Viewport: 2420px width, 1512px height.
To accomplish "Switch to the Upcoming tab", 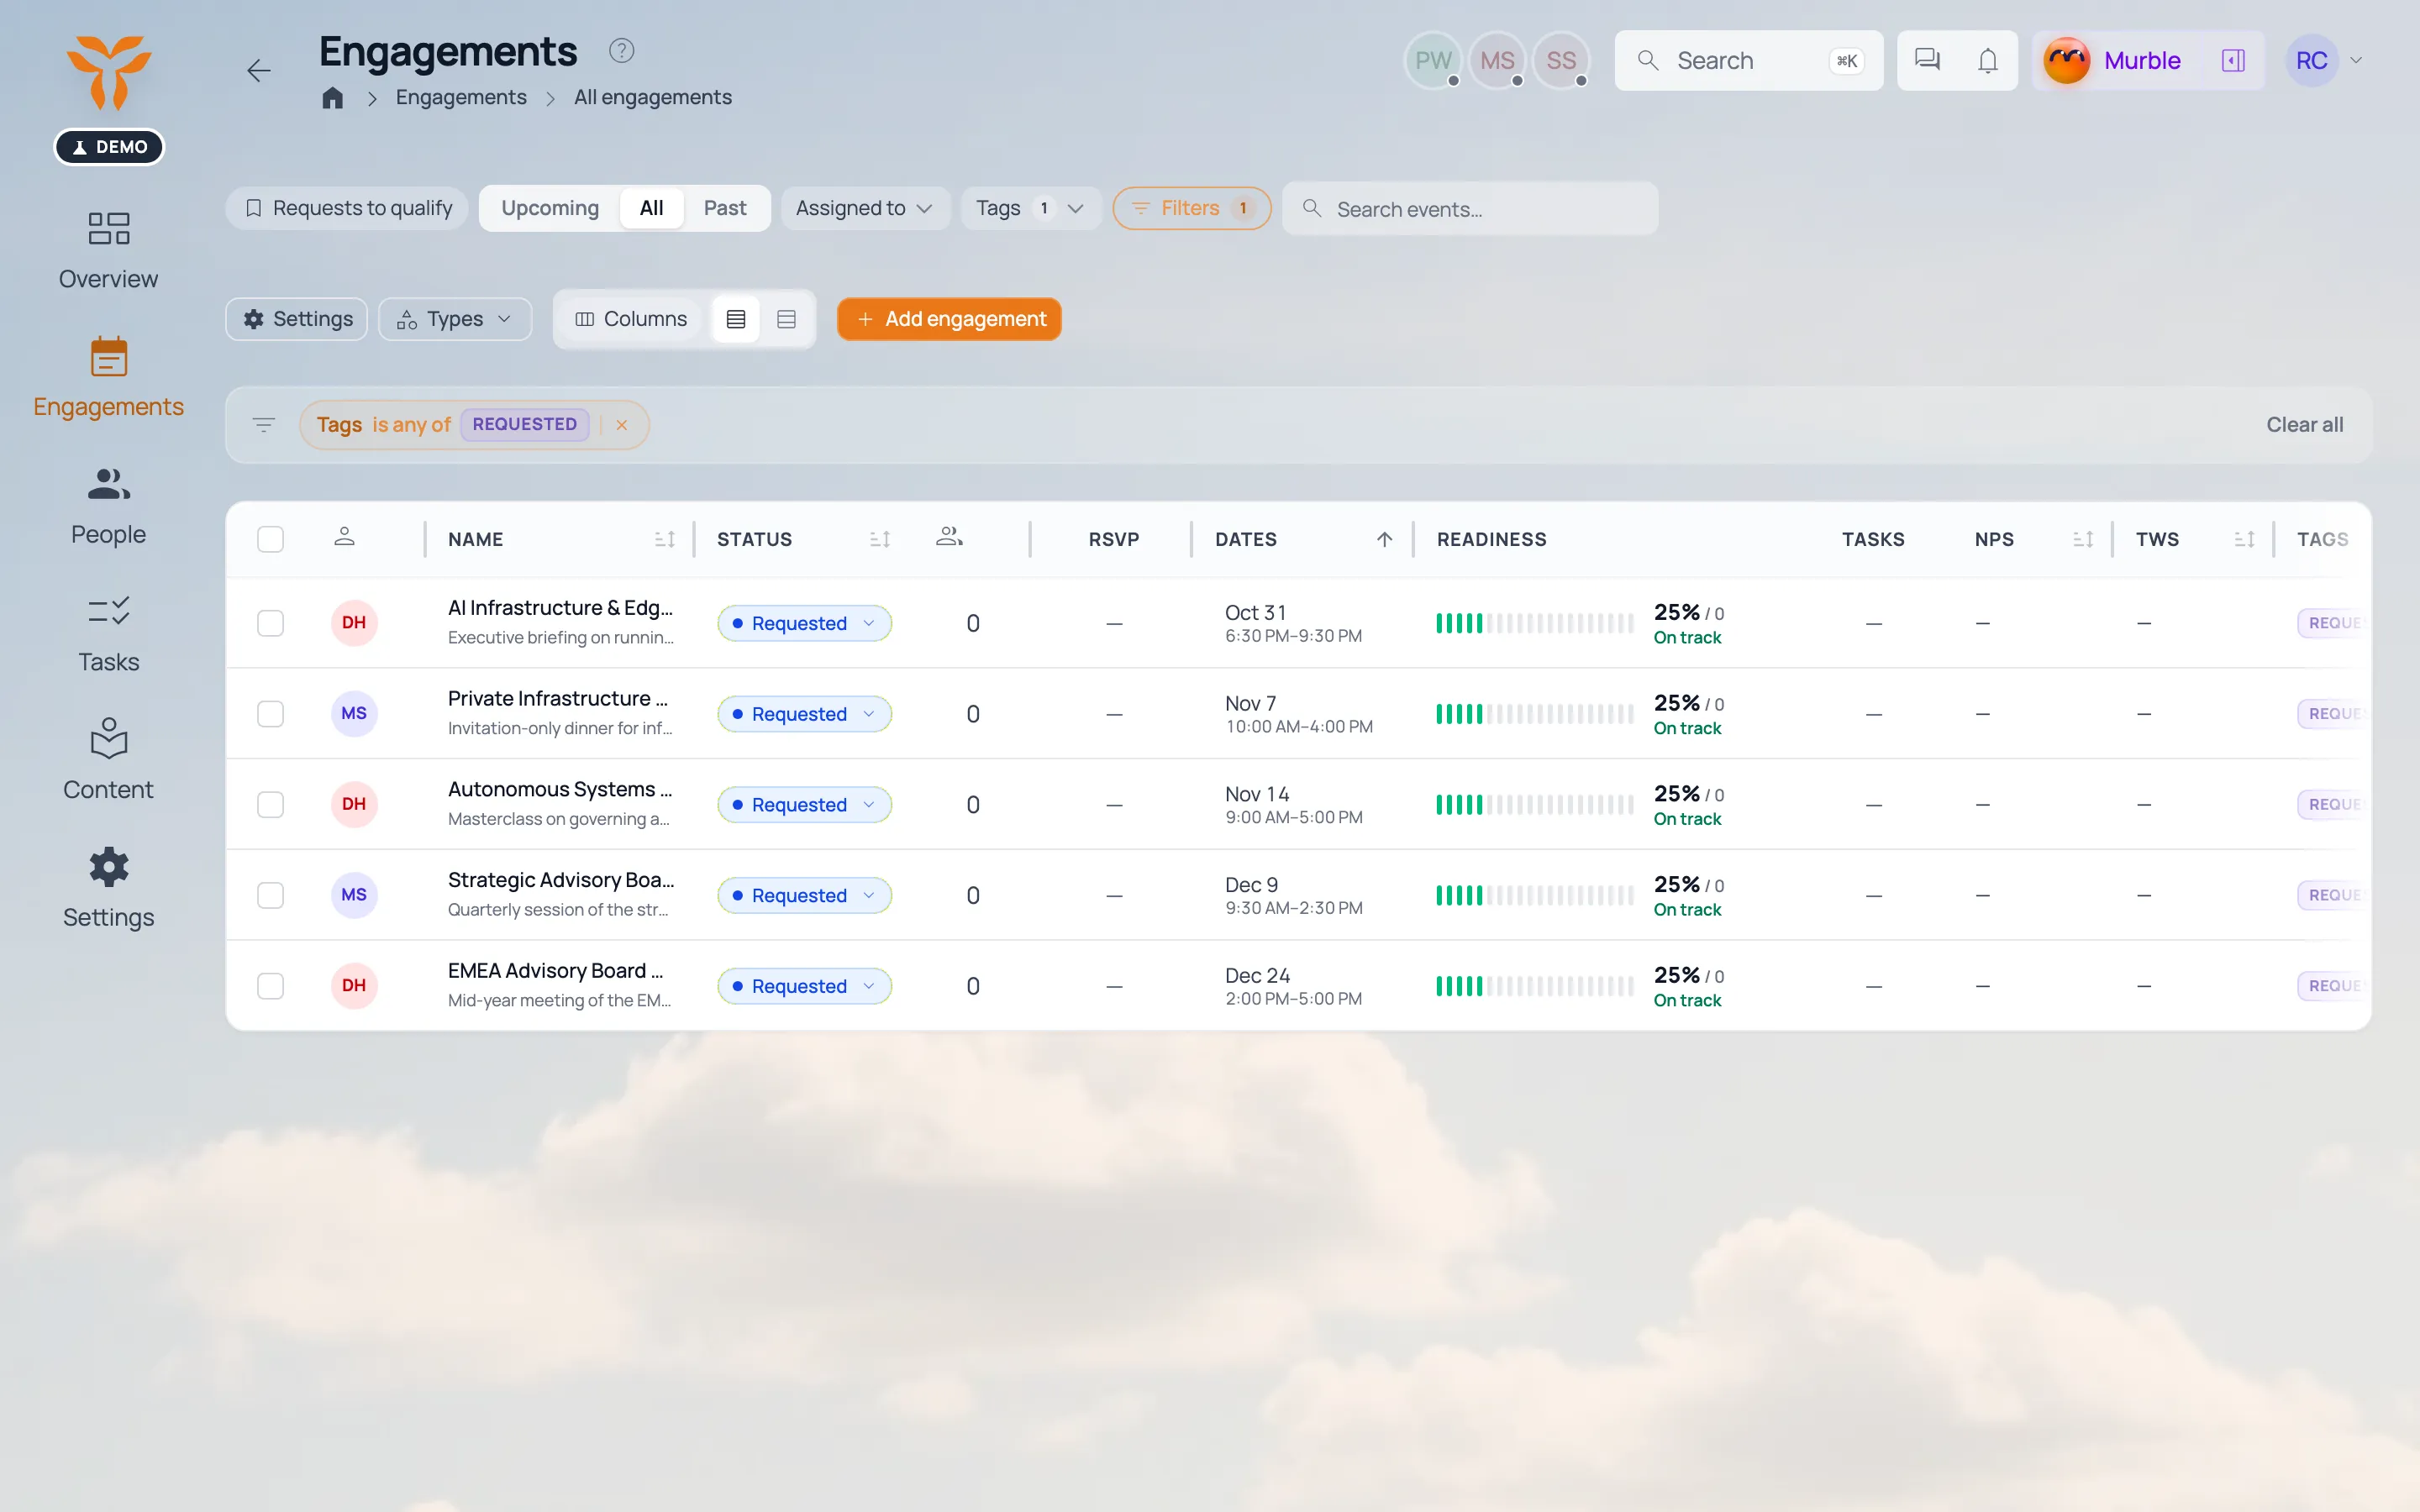I will 550,208.
